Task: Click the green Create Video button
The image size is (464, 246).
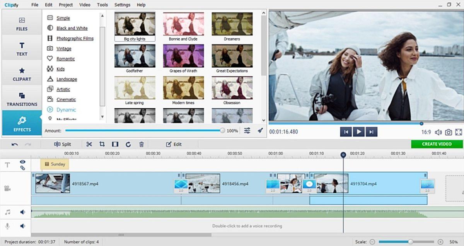Action: tap(436, 144)
